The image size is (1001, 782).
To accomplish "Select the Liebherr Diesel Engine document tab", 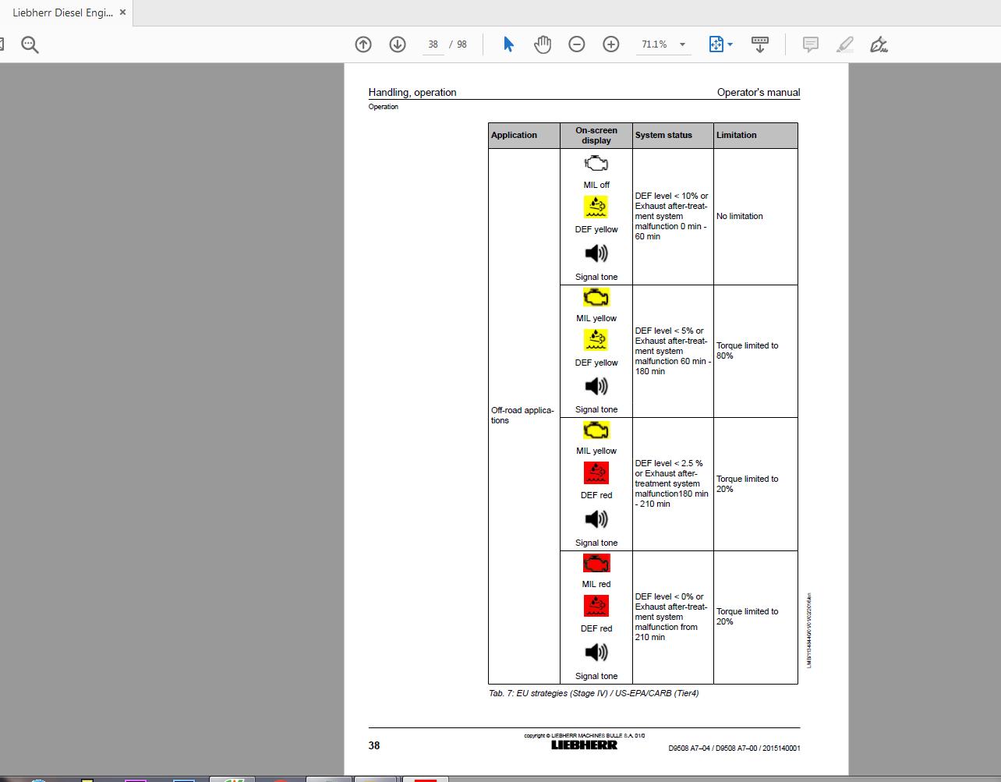I will (62, 12).
